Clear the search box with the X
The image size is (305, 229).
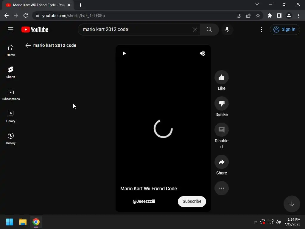195,30
